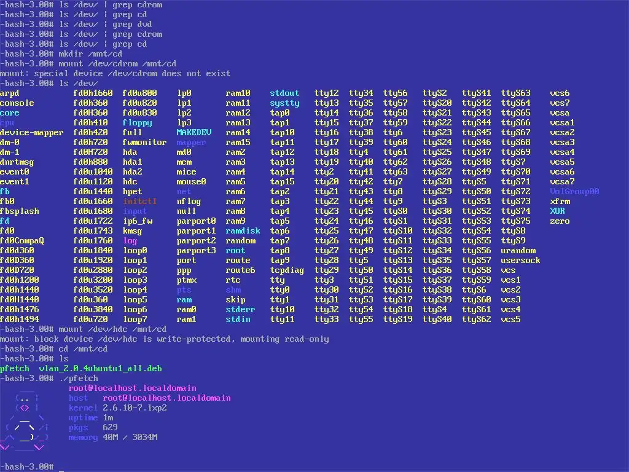Click the pfetch ASCII penguin art
Screen dimensions: 629x472
[x=25, y=422]
